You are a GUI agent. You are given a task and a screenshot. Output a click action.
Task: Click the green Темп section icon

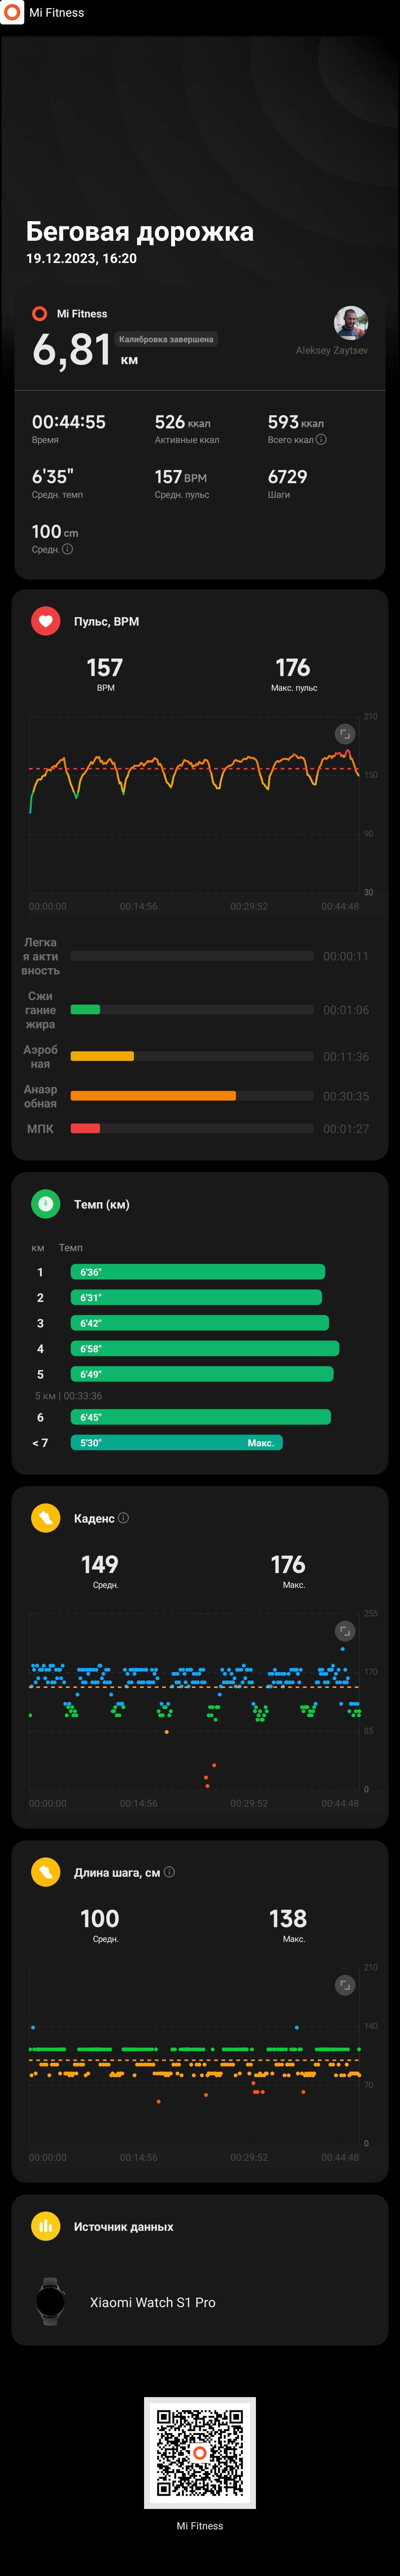pyautogui.click(x=45, y=1204)
